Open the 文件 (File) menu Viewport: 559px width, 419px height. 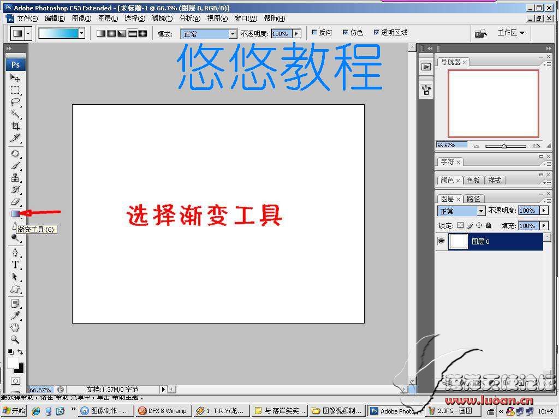27,19
